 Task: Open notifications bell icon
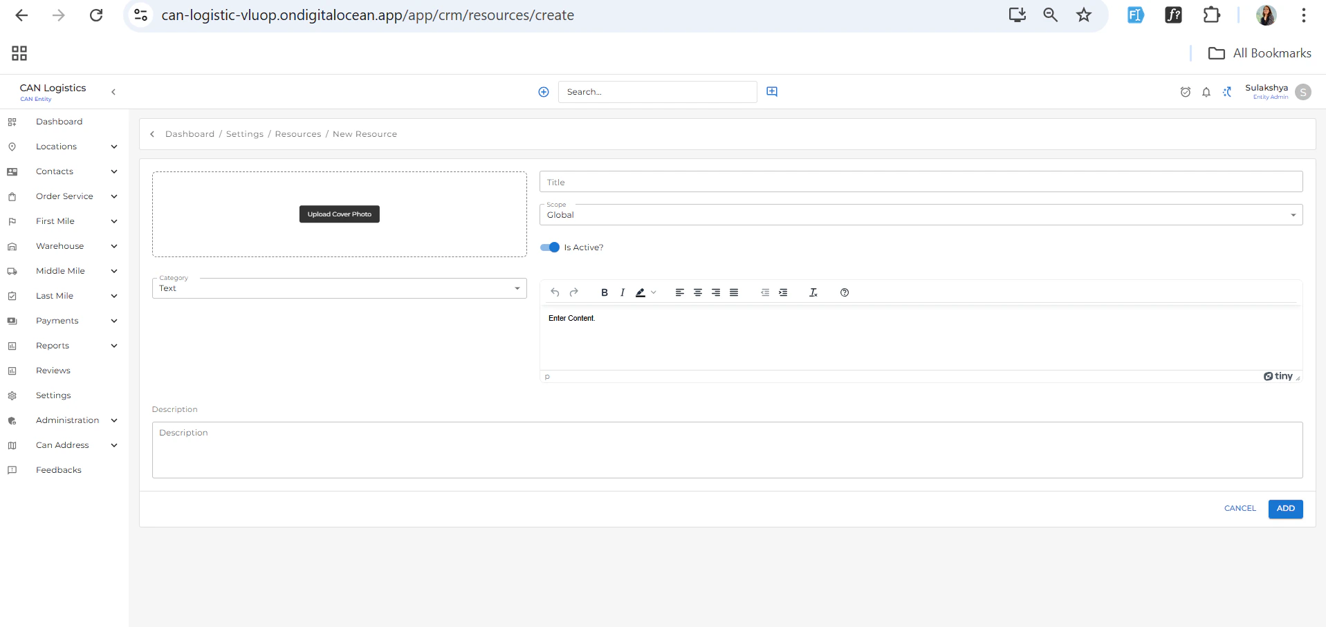[x=1206, y=92]
